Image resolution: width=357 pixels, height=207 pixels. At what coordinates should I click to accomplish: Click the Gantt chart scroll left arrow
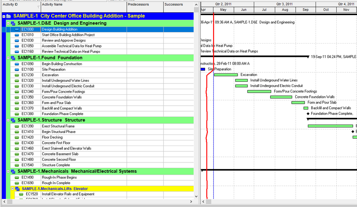(x=203, y=201)
